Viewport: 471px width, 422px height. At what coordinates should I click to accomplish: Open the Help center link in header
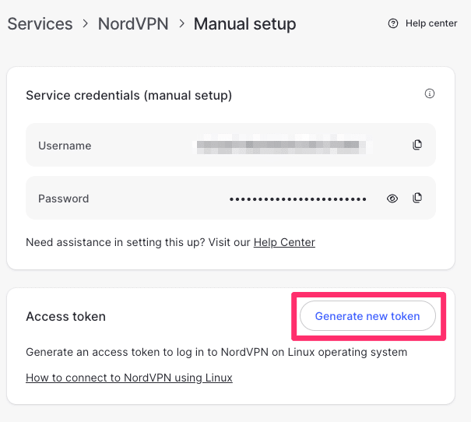(x=431, y=23)
